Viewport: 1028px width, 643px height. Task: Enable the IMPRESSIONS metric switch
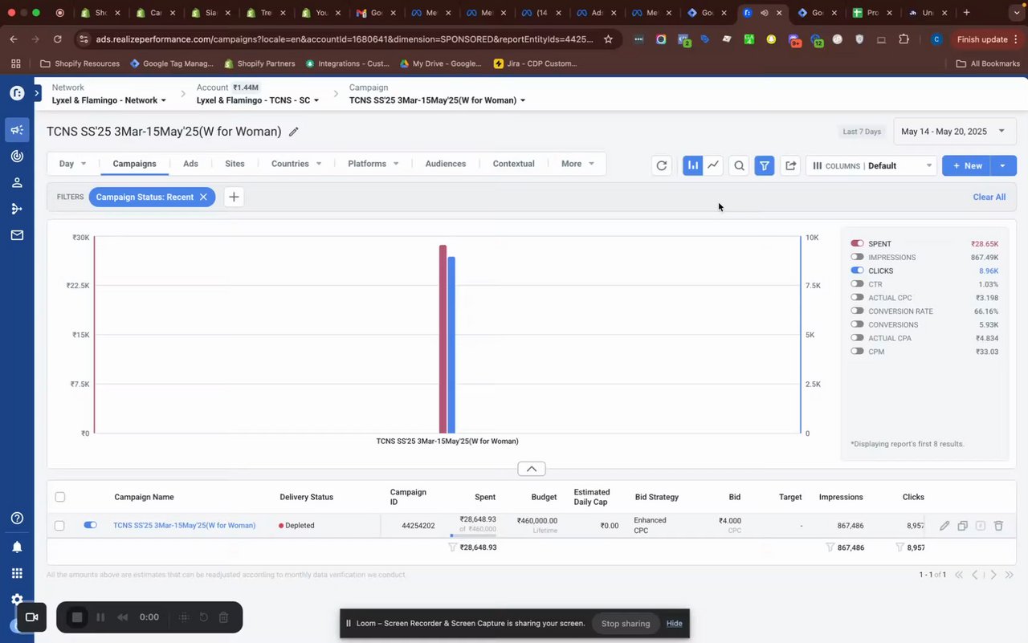[x=857, y=257]
